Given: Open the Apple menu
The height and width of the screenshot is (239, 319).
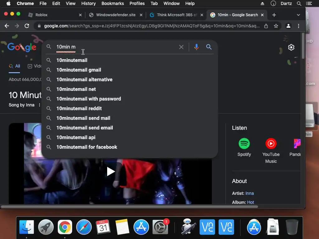Looking at the screenshot, I should coord(8,3).
